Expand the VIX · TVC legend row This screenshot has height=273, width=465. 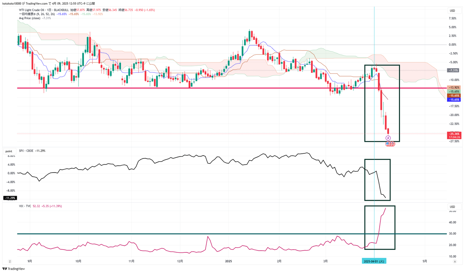tap(25, 206)
